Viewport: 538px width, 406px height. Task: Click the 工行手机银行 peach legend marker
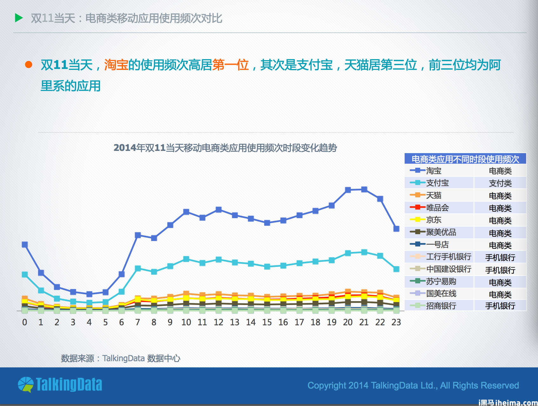tap(418, 256)
